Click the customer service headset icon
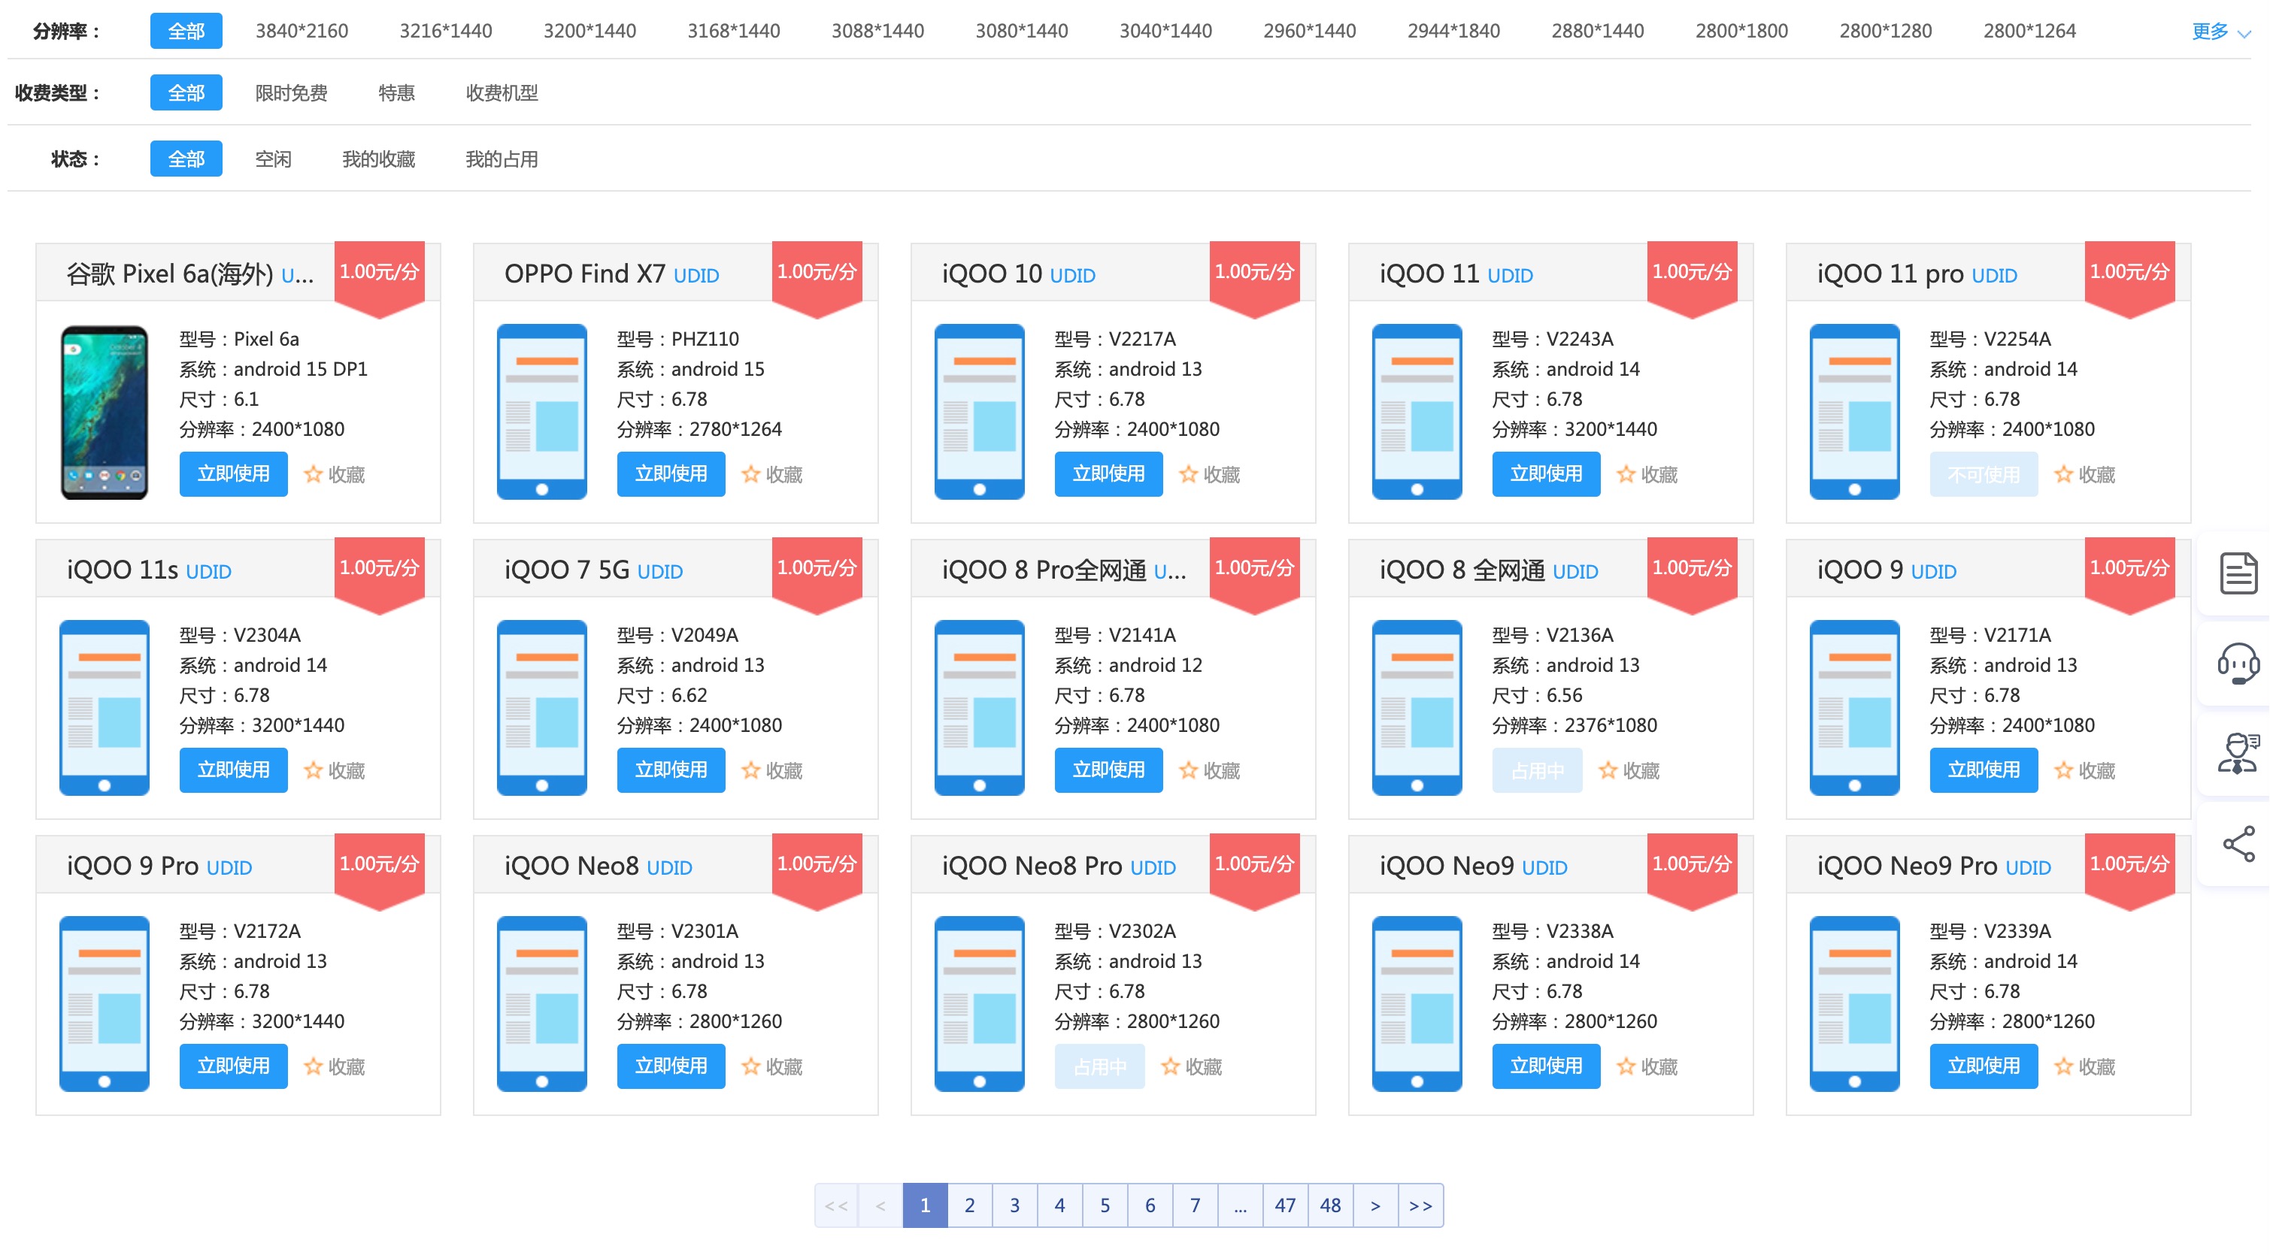 coord(2238,663)
